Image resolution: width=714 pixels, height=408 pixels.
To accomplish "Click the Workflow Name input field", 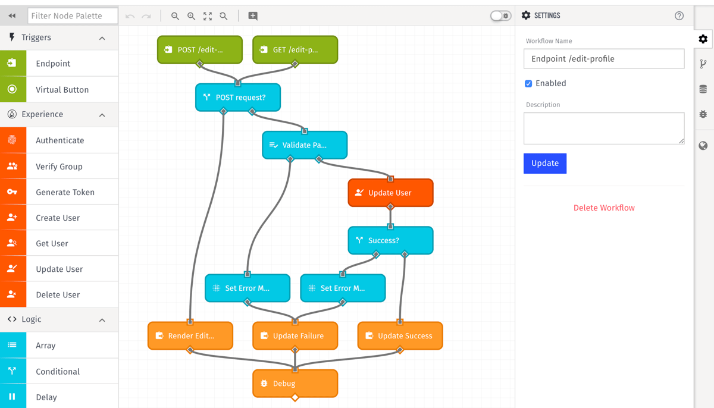I will coord(604,59).
